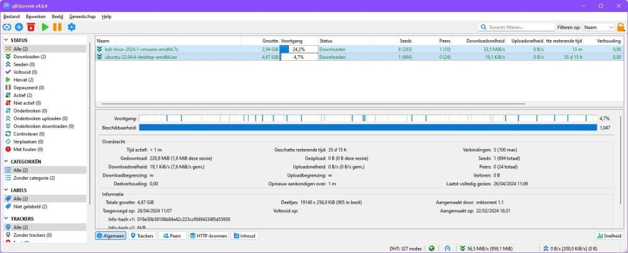Click the add torrent link icon
The image size is (628, 253).
(7, 27)
